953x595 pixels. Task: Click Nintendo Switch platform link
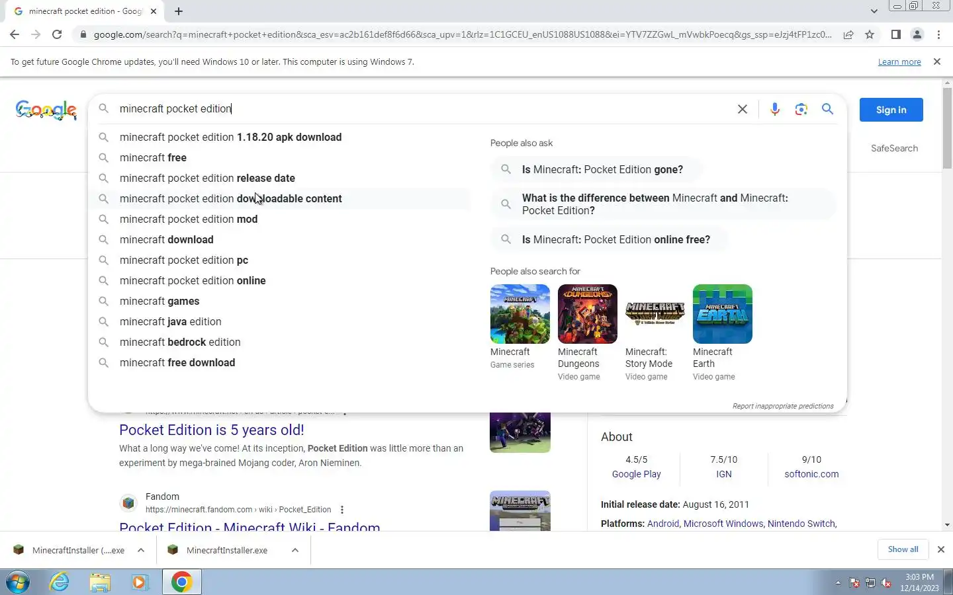pos(801,524)
